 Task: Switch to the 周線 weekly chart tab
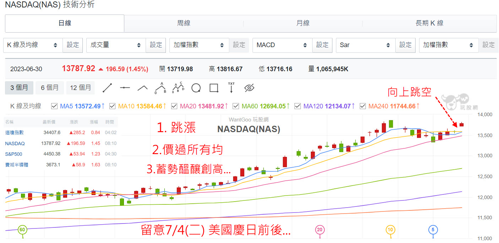pyautogui.click(x=183, y=23)
